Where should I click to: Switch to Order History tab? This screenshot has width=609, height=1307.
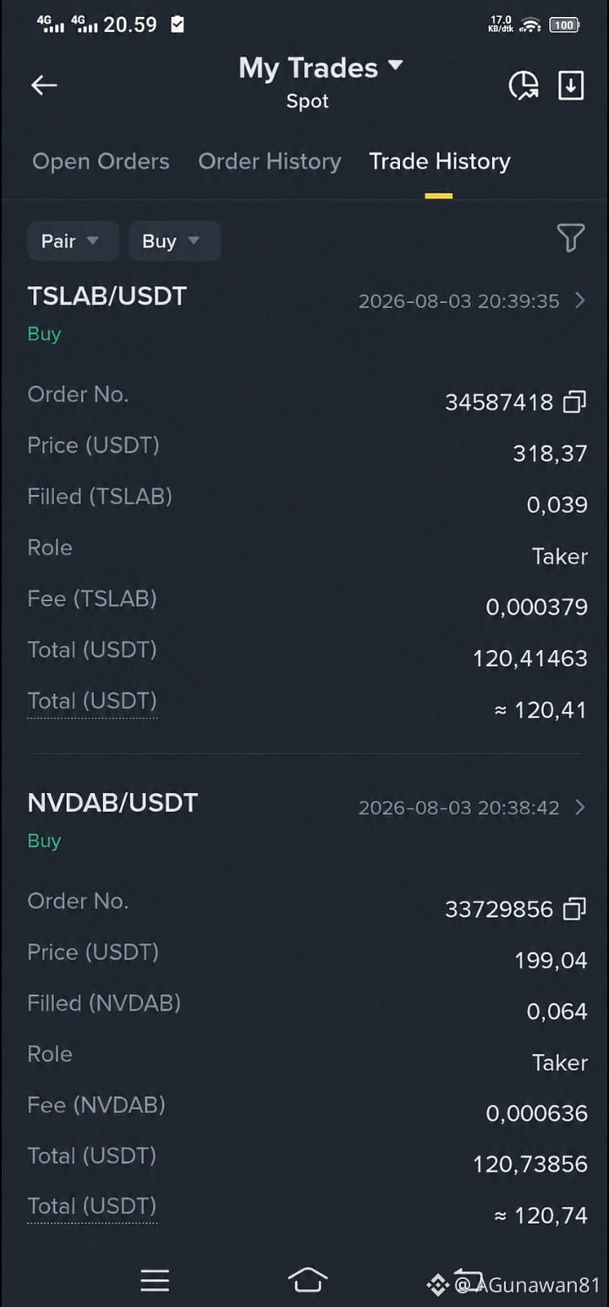(270, 162)
